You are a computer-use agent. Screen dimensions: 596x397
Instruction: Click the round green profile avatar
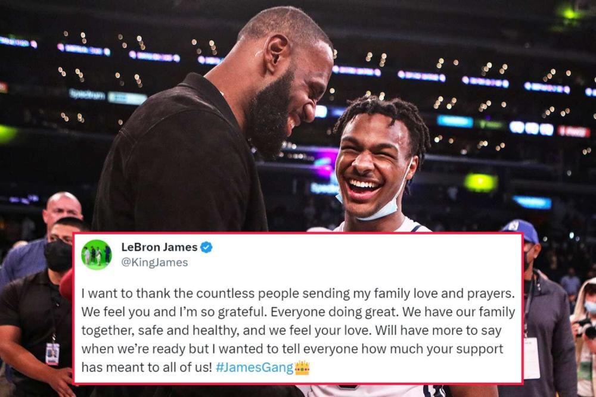(97, 255)
